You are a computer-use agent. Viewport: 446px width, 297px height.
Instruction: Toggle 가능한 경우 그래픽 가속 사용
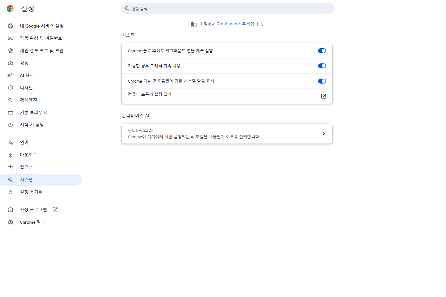[322, 66]
